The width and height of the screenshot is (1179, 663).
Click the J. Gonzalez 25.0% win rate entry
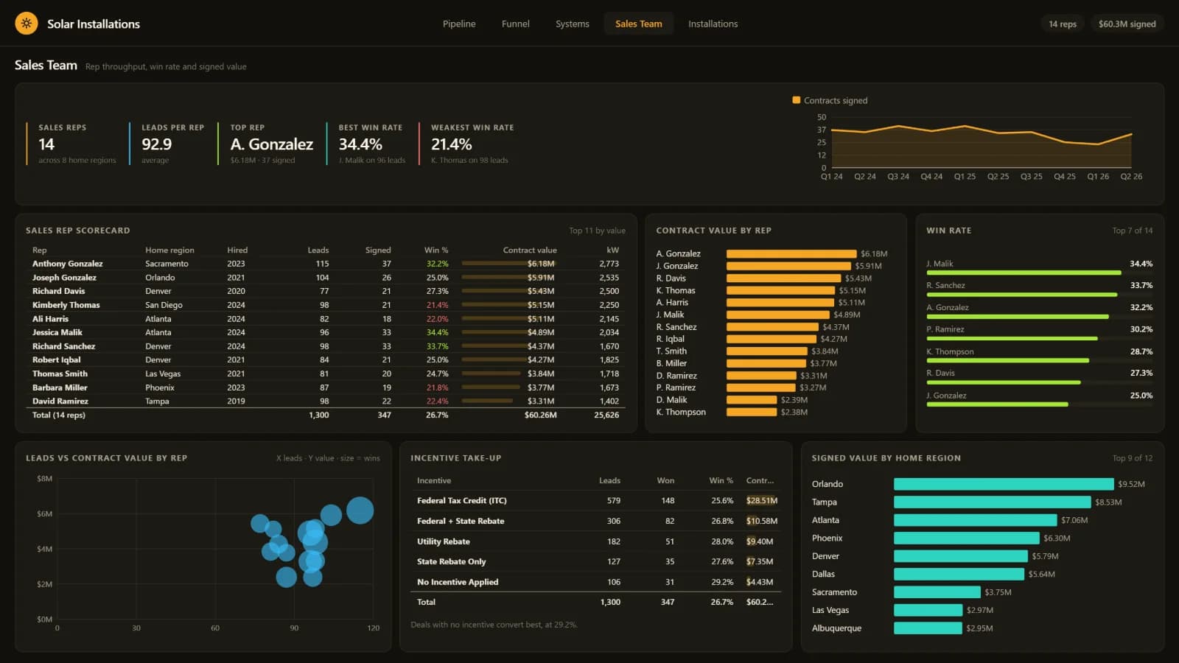[x=1040, y=399]
